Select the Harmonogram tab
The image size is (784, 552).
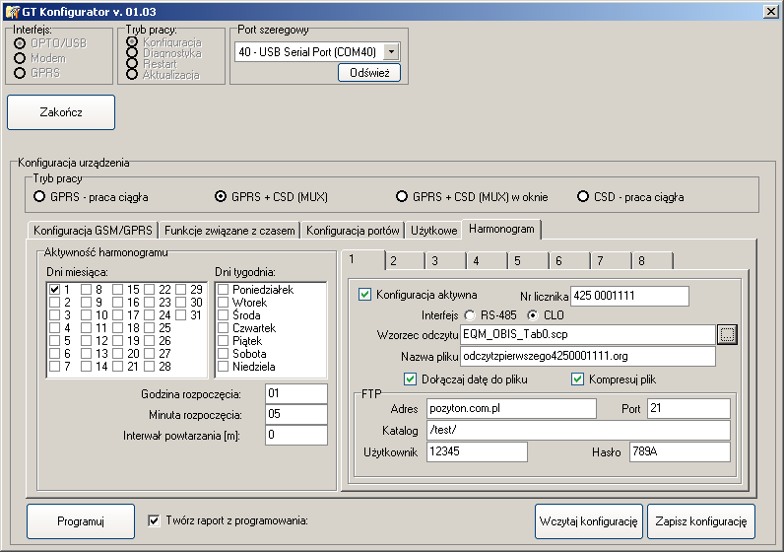pyautogui.click(x=501, y=229)
